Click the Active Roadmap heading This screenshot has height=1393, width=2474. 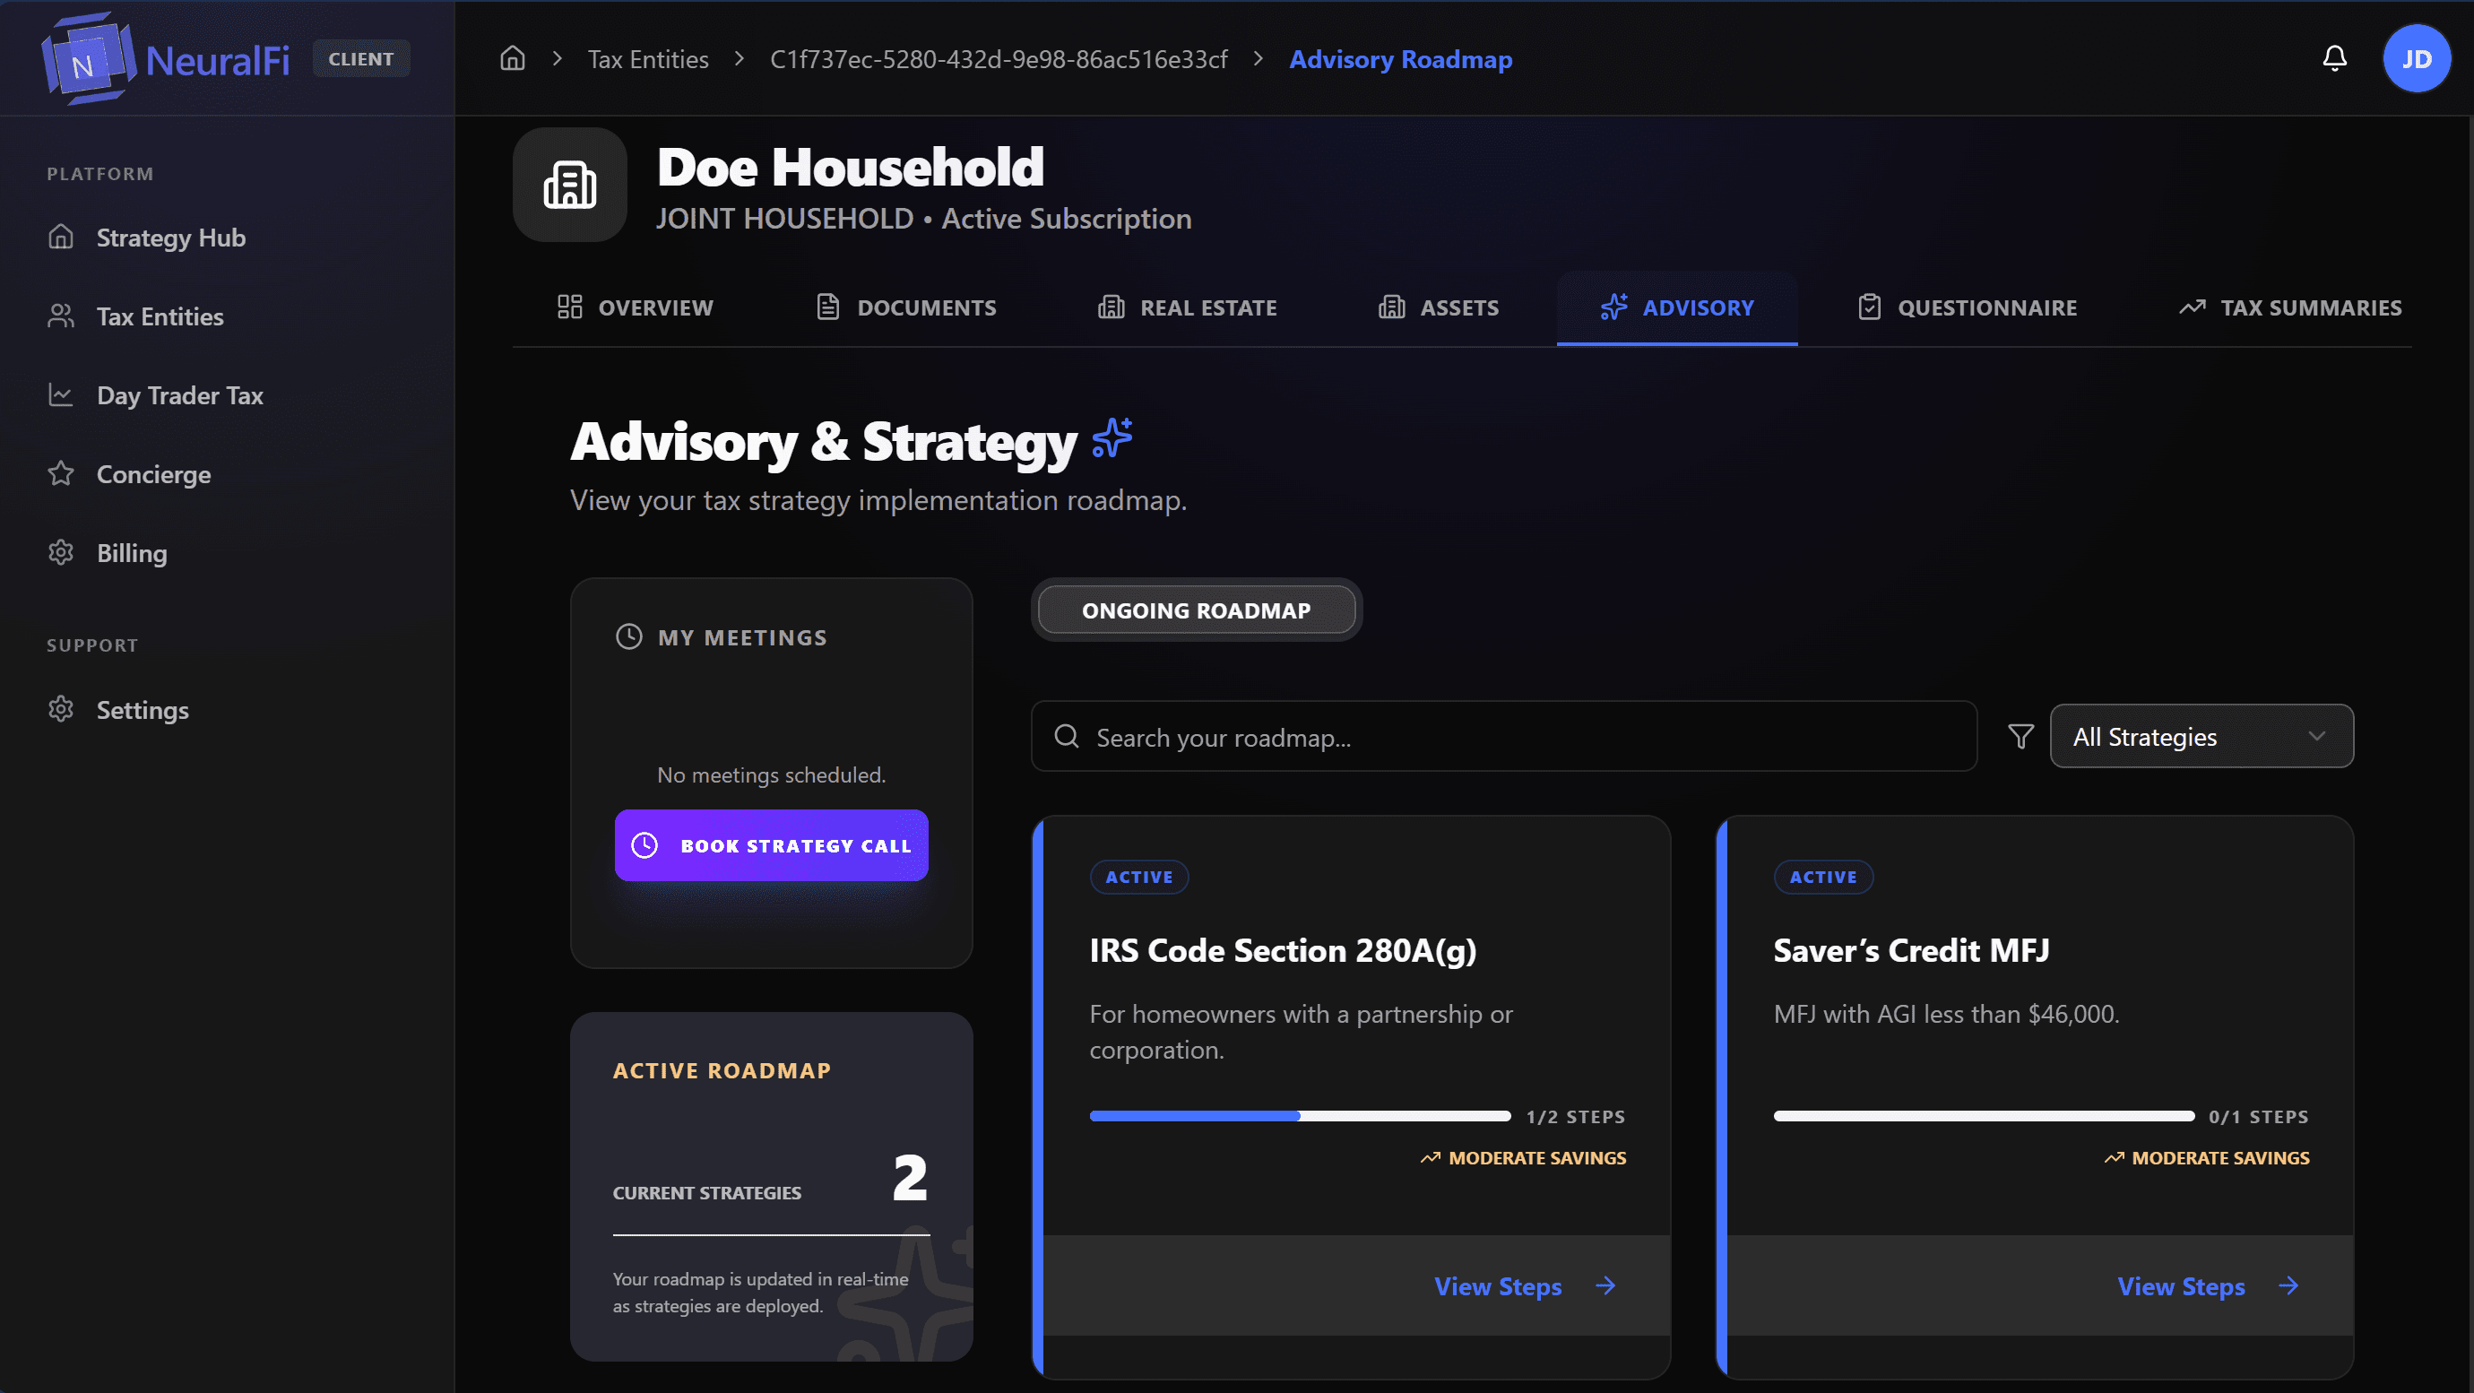pos(722,1070)
